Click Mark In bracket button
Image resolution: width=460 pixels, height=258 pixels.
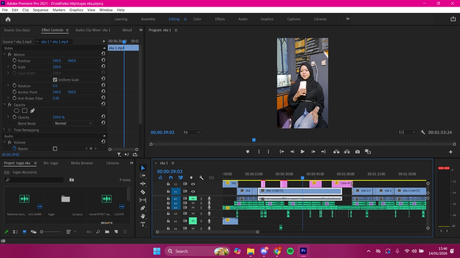point(259,152)
